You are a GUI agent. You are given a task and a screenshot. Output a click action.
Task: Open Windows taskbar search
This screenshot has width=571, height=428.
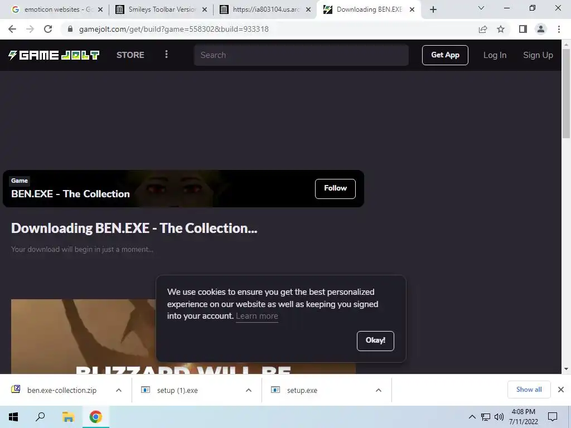tap(40, 417)
